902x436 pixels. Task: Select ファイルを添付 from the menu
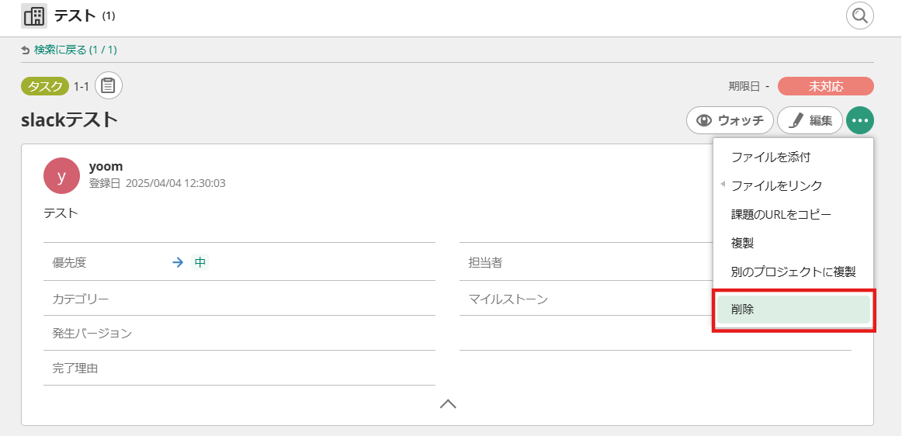click(x=771, y=157)
